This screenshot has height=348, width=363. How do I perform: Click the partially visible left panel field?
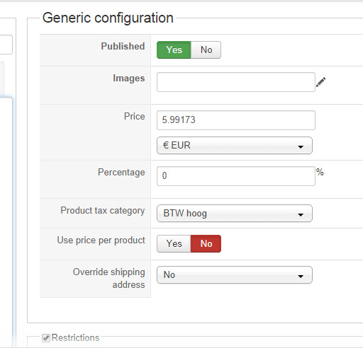pyautogui.click(x=6, y=45)
